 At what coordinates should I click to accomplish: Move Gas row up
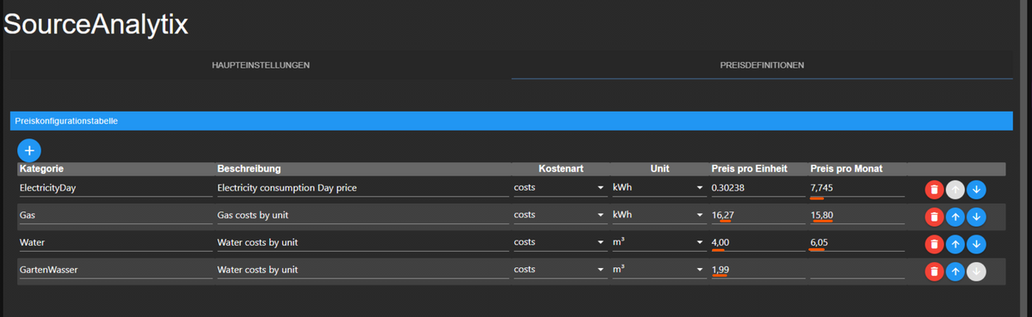[955, 217]
